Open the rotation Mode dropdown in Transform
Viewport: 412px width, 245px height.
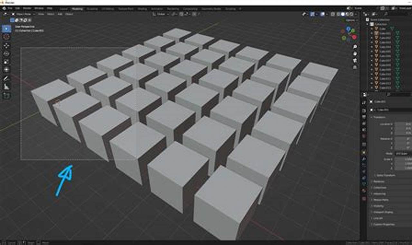[403, 154]
